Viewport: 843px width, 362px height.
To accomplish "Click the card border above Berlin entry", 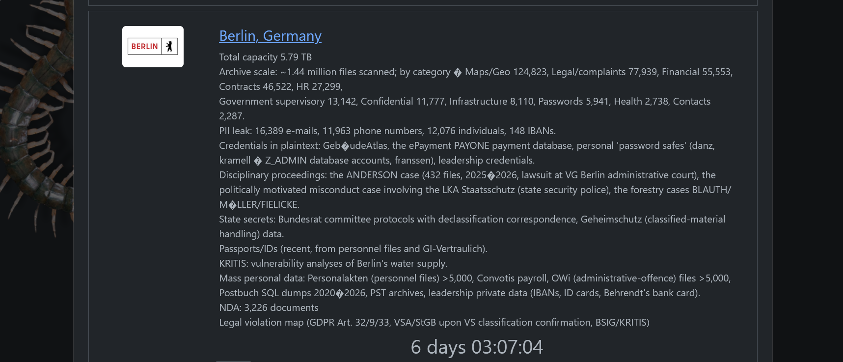I will 423,5.
